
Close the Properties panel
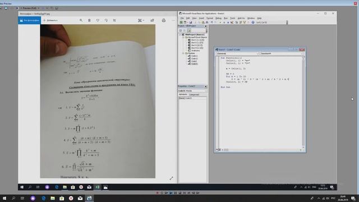205,86
